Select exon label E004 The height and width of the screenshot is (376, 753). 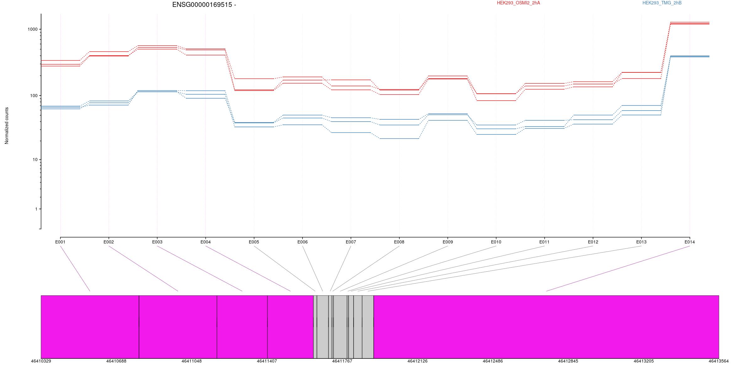pos(206,242)
